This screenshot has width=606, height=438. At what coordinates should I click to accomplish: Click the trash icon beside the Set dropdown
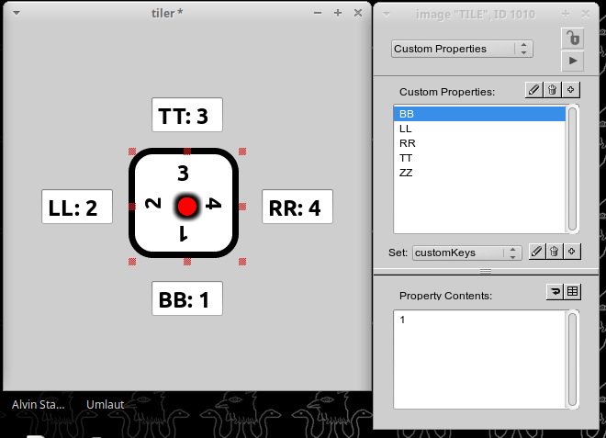(x=553, y=251)
